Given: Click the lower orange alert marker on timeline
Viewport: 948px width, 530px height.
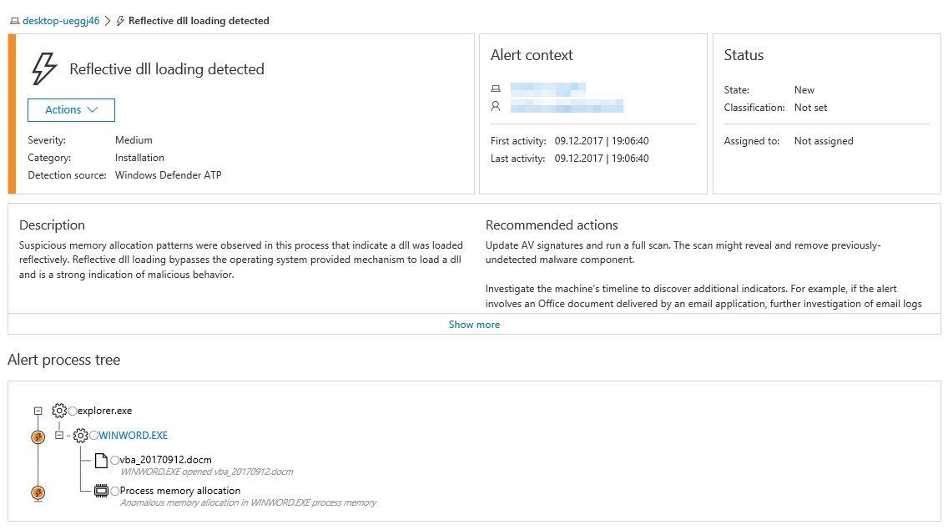Looking at the screenshot, I should pos(38,492).
